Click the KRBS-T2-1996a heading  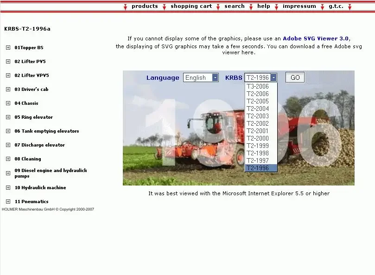pos(27,29)
